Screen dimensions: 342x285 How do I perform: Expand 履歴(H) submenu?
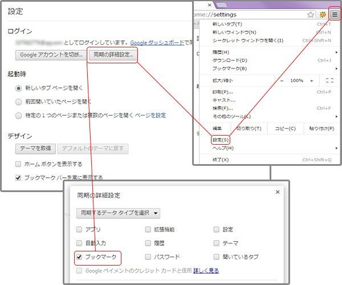270,52
